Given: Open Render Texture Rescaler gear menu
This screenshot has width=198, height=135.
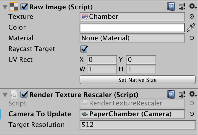Looking at the screenshot, I should (192, 95).
